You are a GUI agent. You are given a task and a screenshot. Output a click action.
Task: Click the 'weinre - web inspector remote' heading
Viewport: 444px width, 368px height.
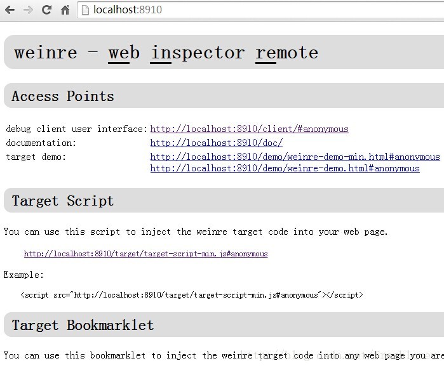coord(166,53)
